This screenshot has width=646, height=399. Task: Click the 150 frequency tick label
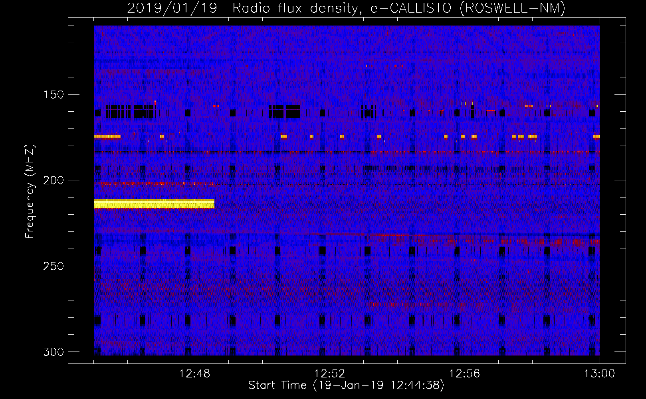pos(54,95)
